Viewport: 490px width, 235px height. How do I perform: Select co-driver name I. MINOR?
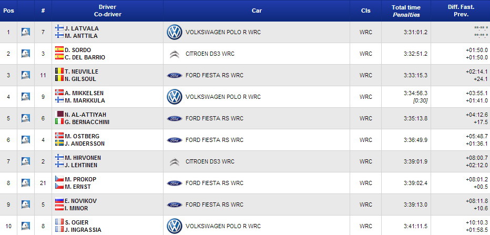pos(77,208)
